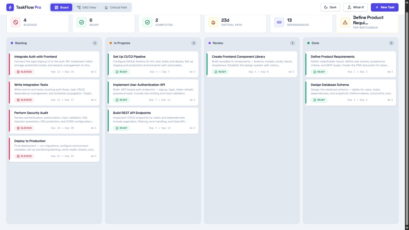Click the Done column header
The image size is (409, 230).
(351, 43)
